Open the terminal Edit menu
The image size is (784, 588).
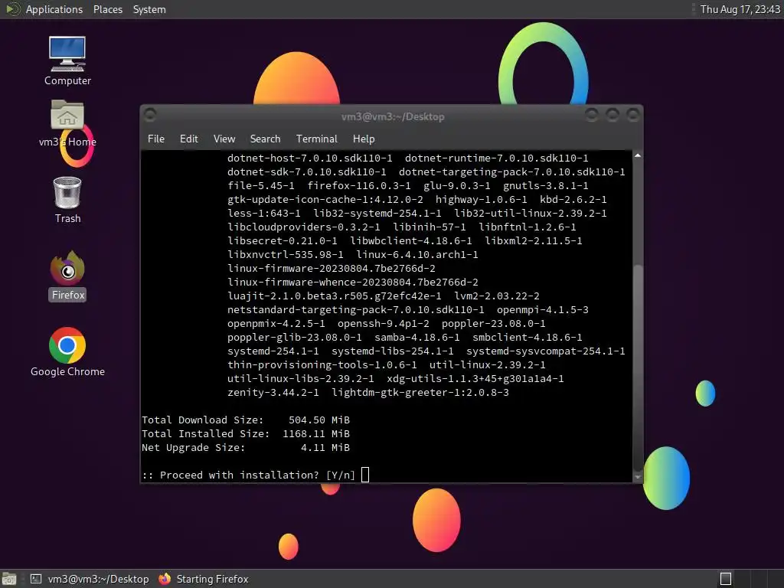pos(188,139)
